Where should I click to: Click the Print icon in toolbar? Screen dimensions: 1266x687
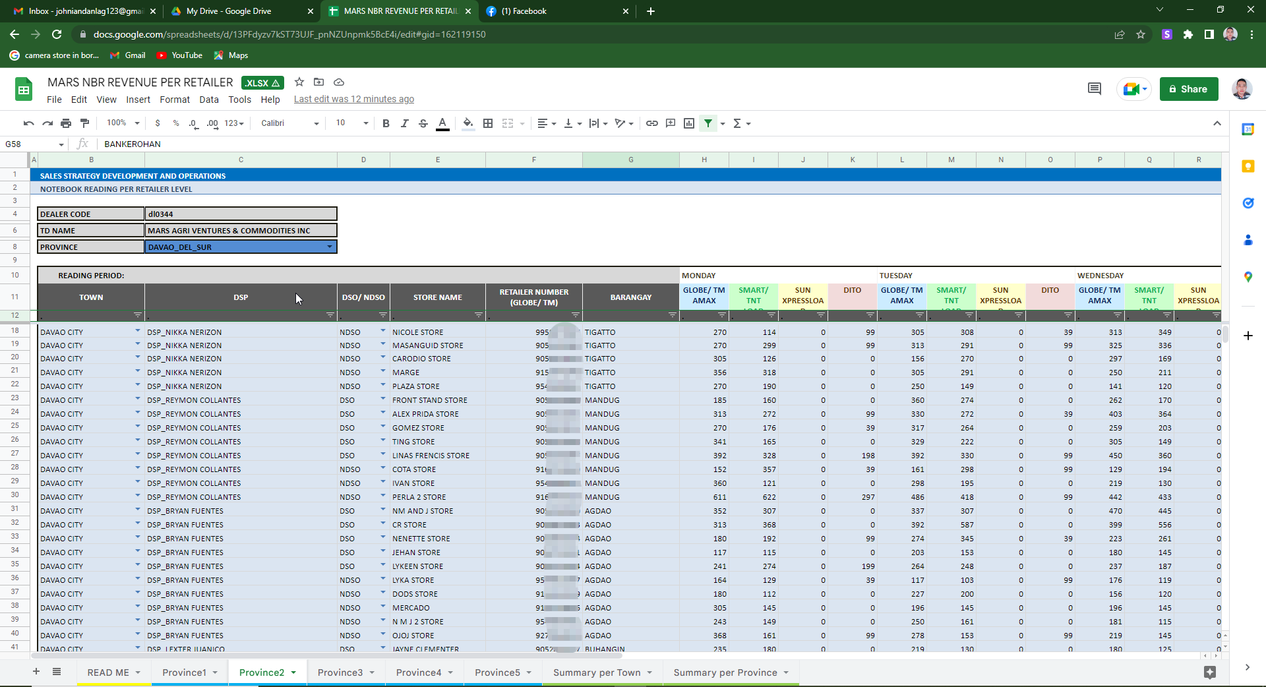point(66,123)
